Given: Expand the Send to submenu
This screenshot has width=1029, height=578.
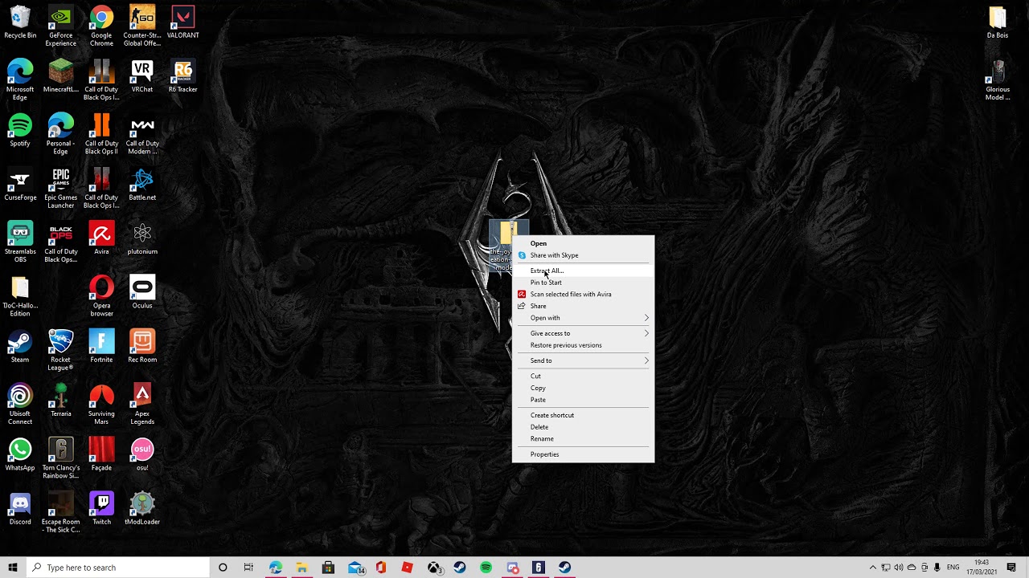Looking at the screenshot, I should pyautogui.click(x=583, y=360).
